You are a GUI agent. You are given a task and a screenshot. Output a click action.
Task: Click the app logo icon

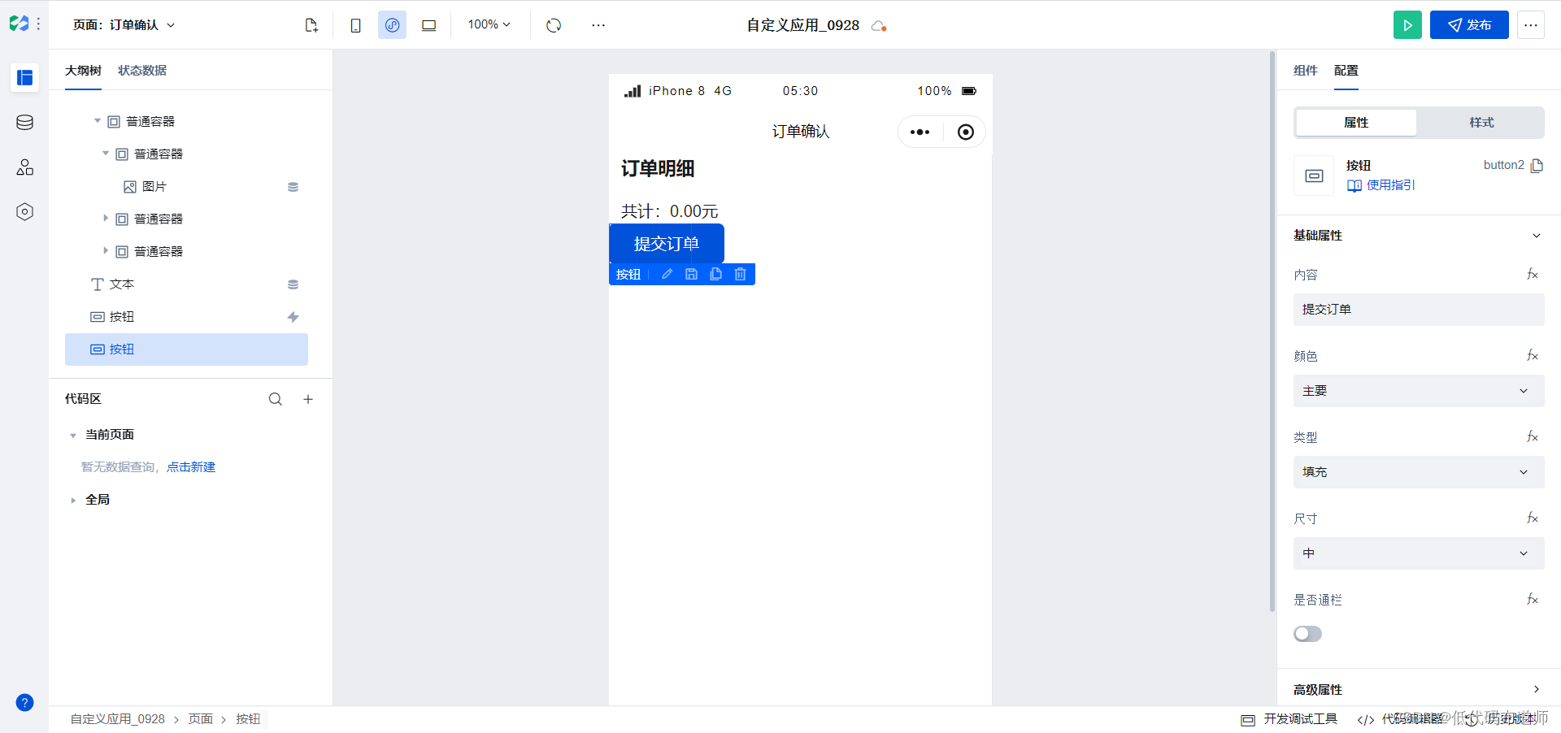[19, 24]
